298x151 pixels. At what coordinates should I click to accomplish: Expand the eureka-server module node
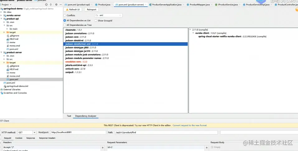[1, 15]
